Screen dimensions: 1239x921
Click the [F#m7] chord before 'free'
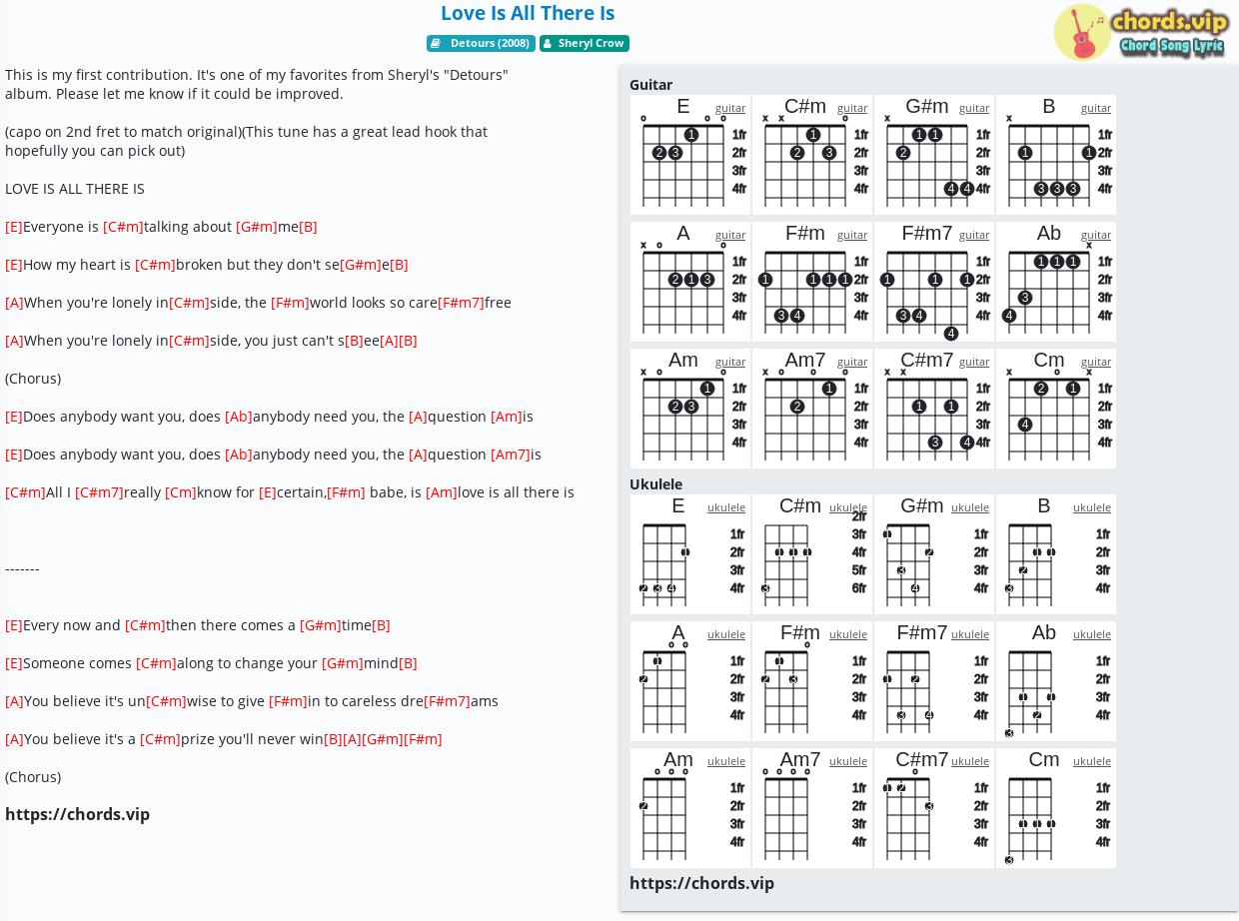461,303
